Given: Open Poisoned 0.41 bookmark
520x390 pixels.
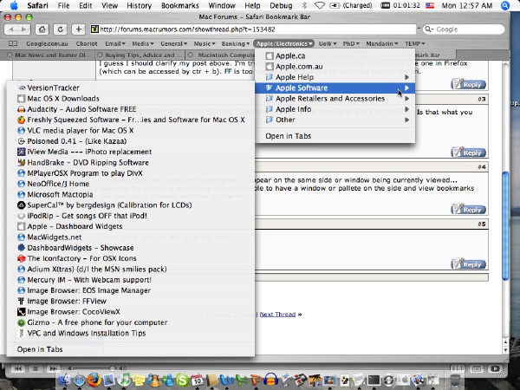Looking at the screenshot, I should [x=131, y=141].
